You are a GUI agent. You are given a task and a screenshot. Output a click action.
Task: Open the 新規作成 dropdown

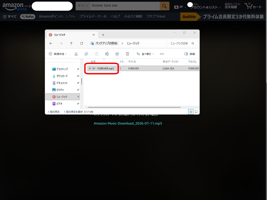(x=58, y=54)
